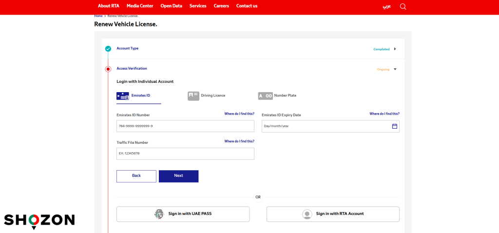Open the calendar date picker icon
This screenshot has height=233, width=499.
395,126
